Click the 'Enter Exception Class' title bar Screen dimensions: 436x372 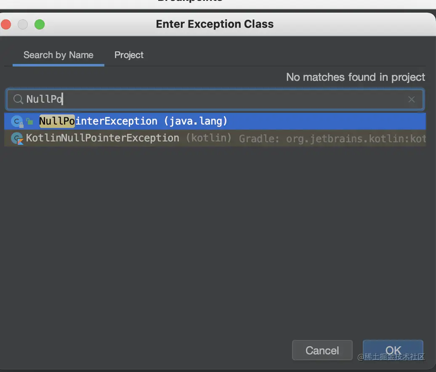coord(215,24)
